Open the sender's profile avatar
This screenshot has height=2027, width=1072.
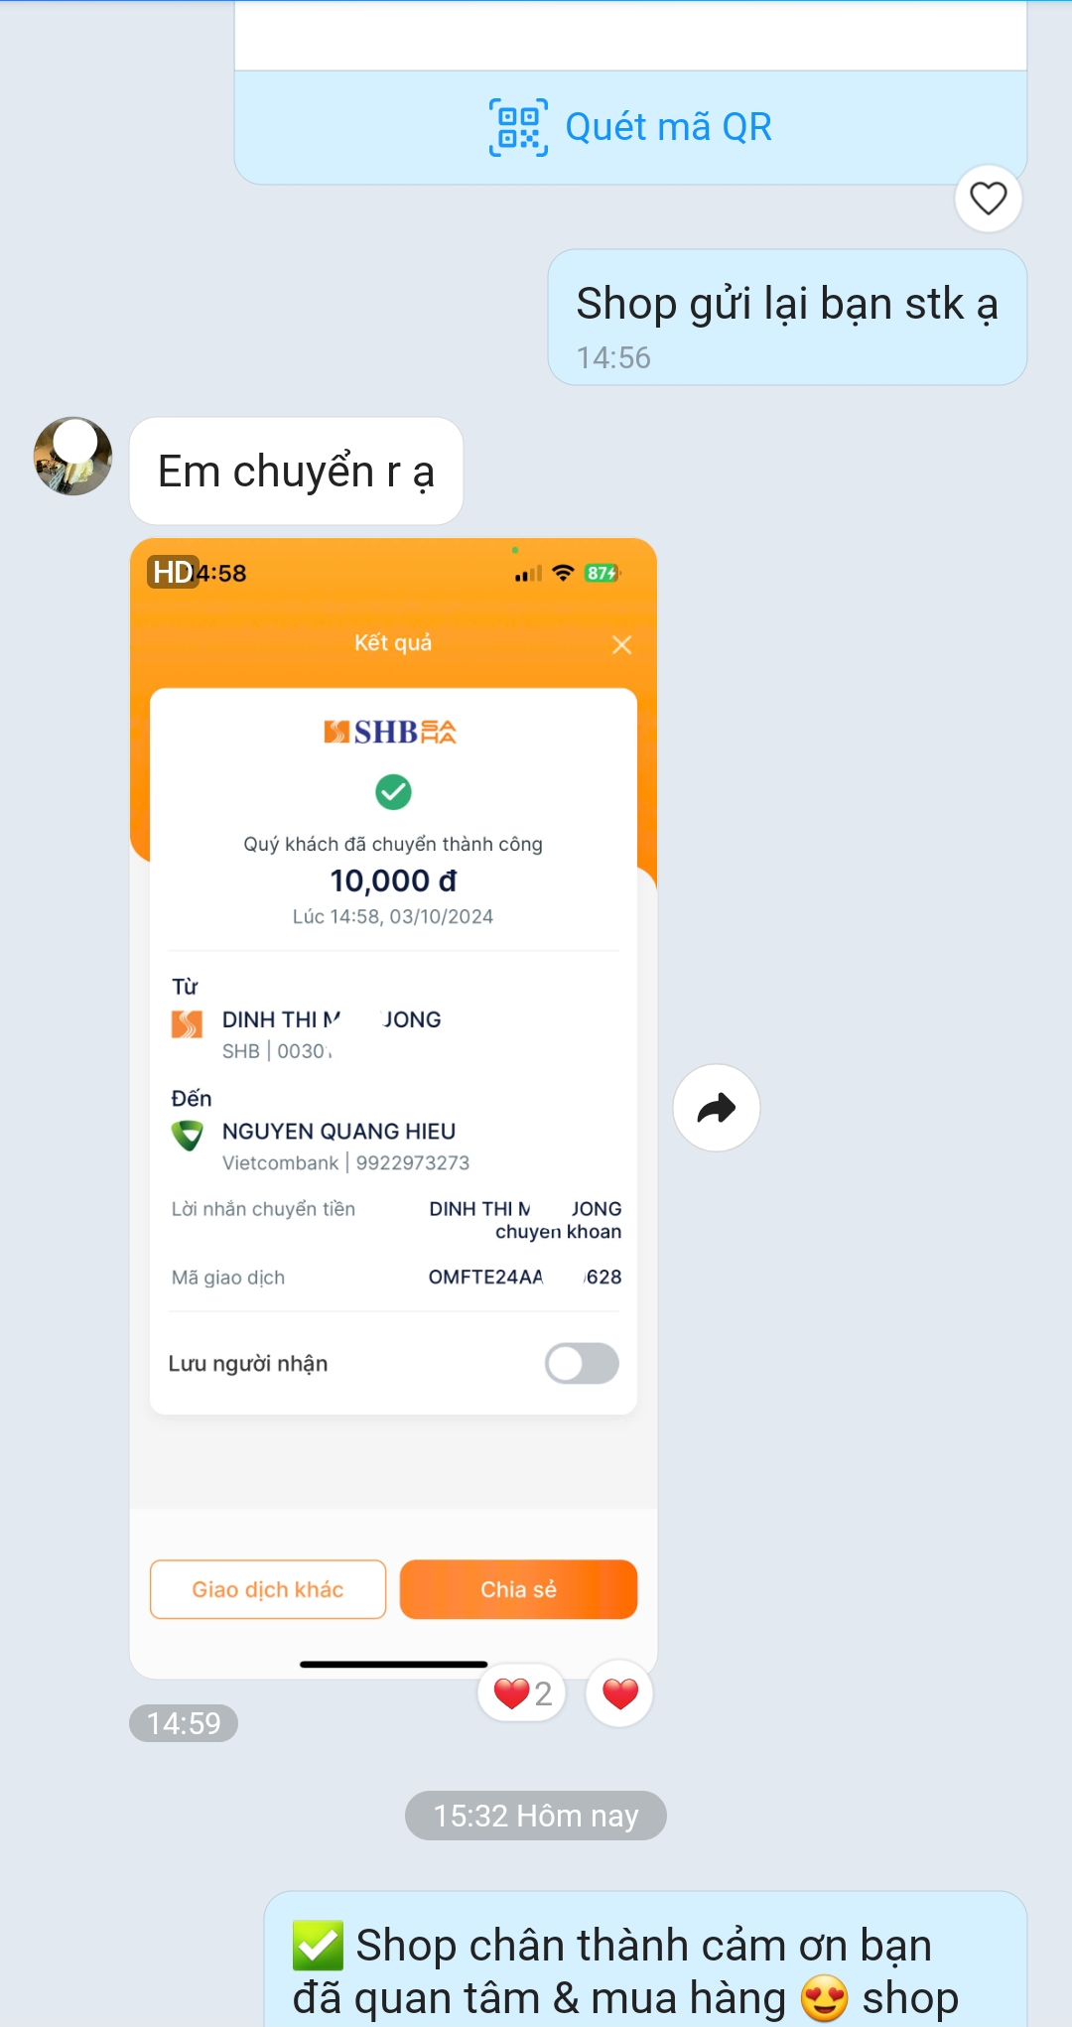[x=72, y=457]
